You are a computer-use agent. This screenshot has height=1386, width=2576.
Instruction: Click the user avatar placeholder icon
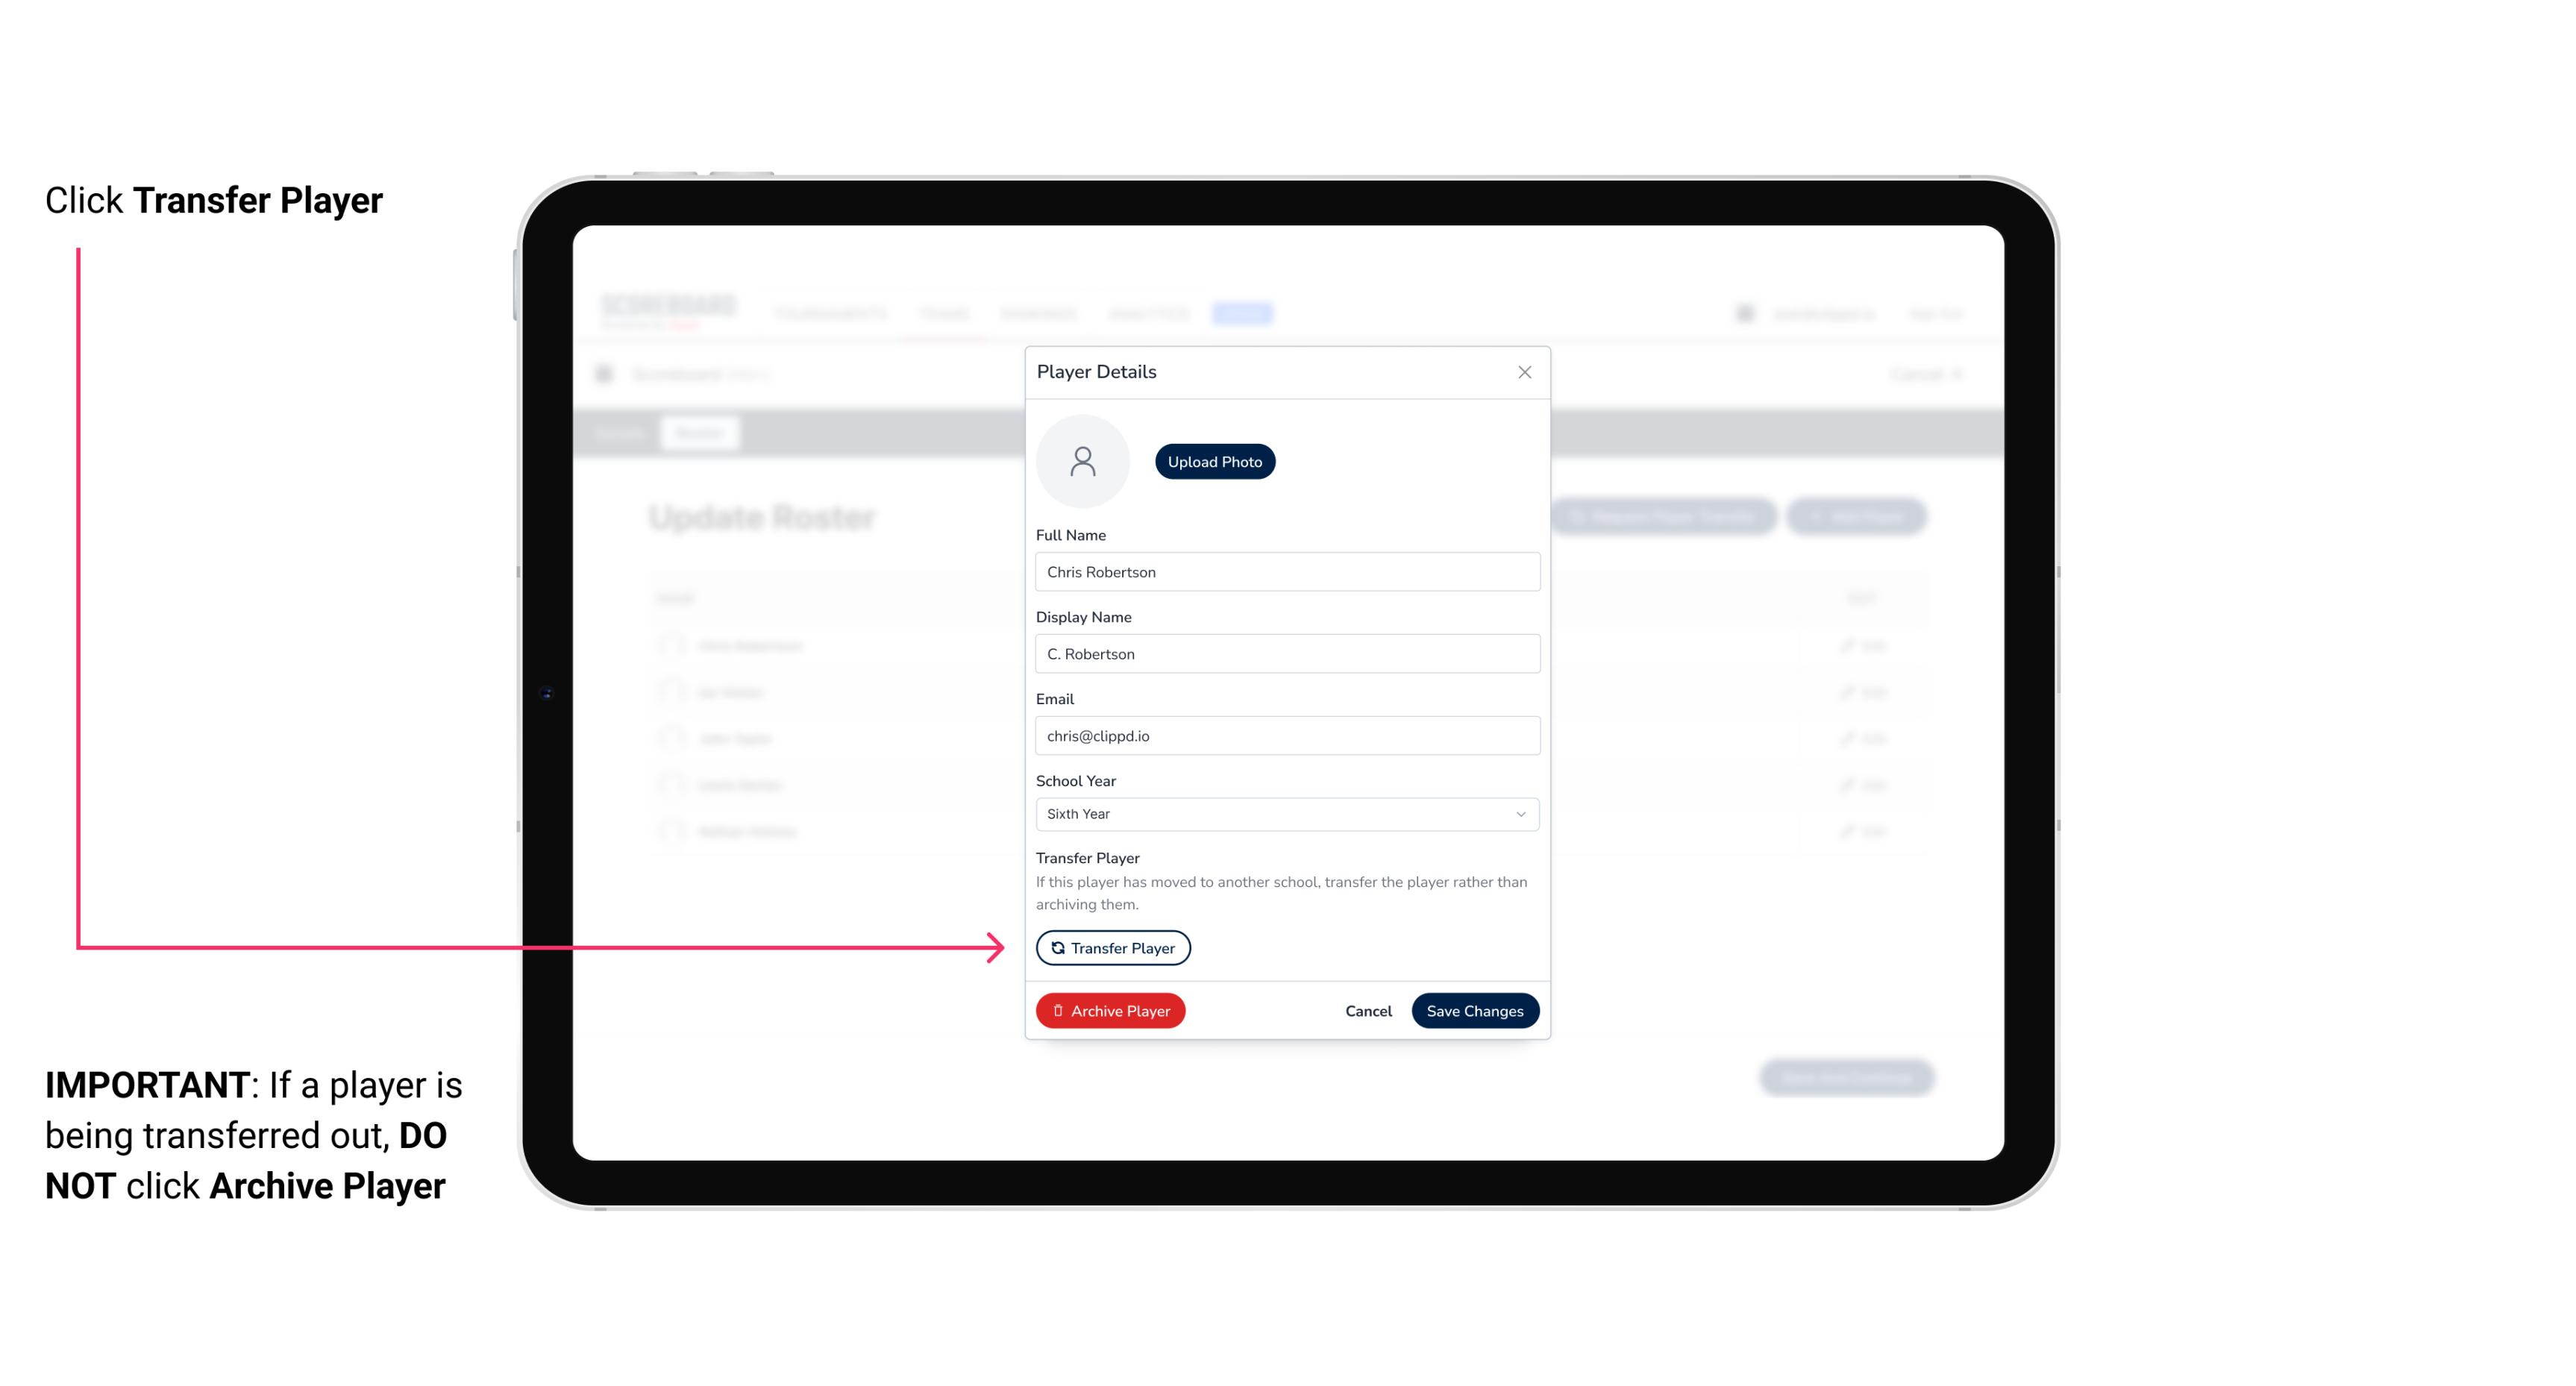point(1084,460)
